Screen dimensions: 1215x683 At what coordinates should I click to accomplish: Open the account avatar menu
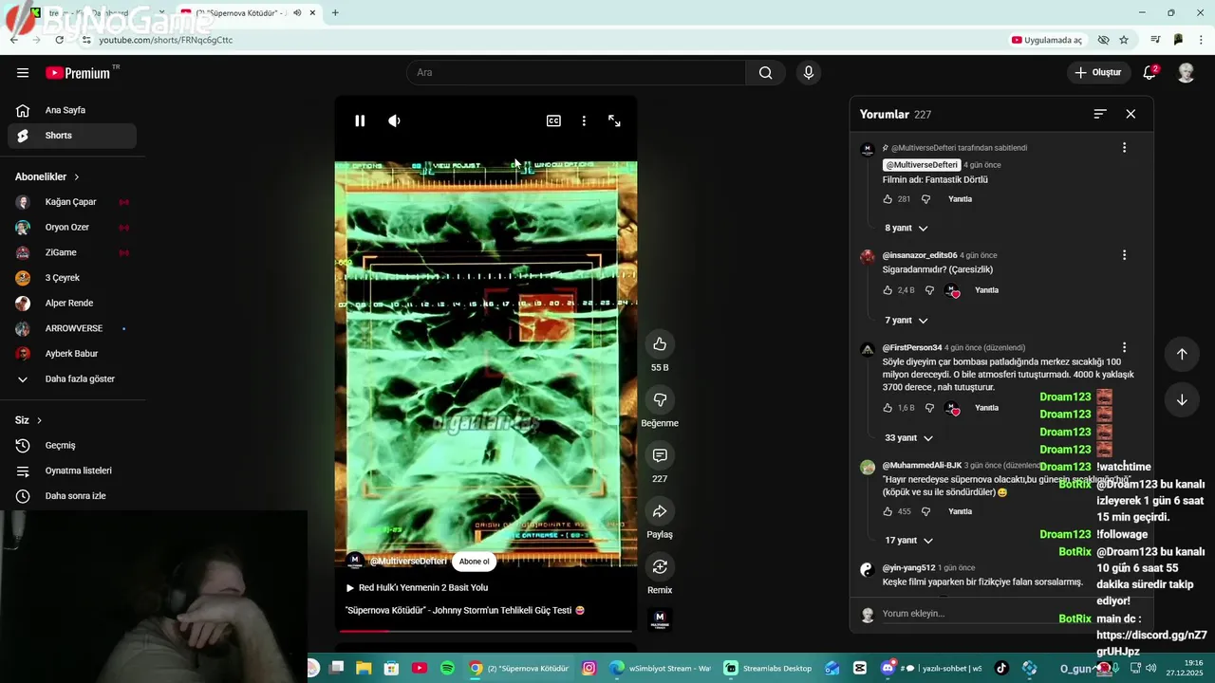pos(1186,73)
